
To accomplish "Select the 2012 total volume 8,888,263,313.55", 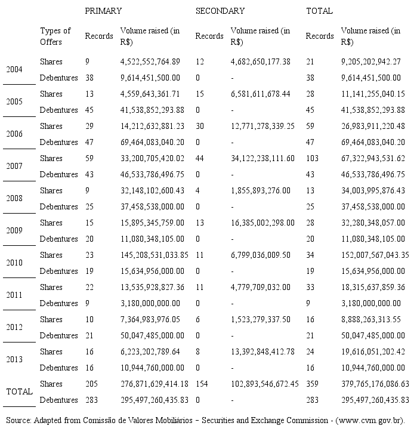I will [x=370, y=319].
